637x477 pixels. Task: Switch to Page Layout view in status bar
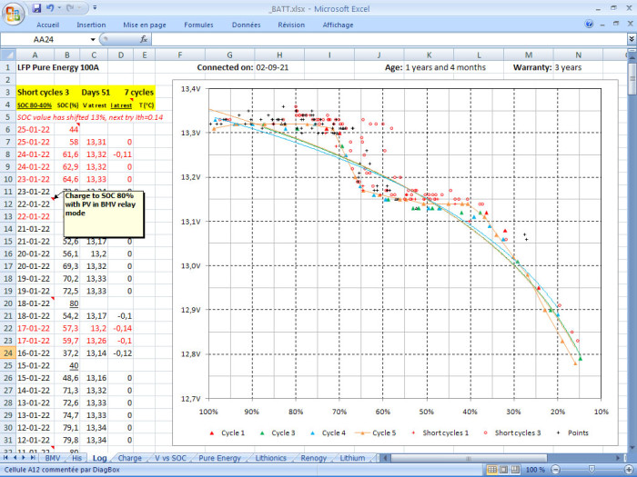click(504, 470)
